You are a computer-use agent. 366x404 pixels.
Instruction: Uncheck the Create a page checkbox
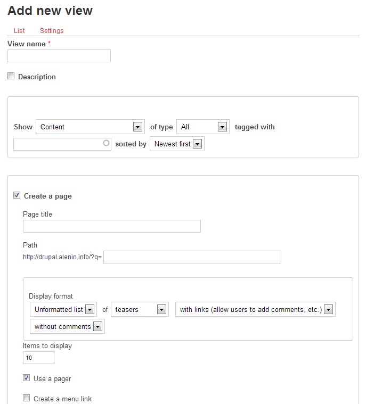[17, 195]
